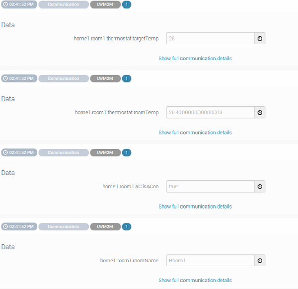This screenshot has width=298, height=289.
Task: Click history clock icon beside roomName field
Action: (260, 260)
